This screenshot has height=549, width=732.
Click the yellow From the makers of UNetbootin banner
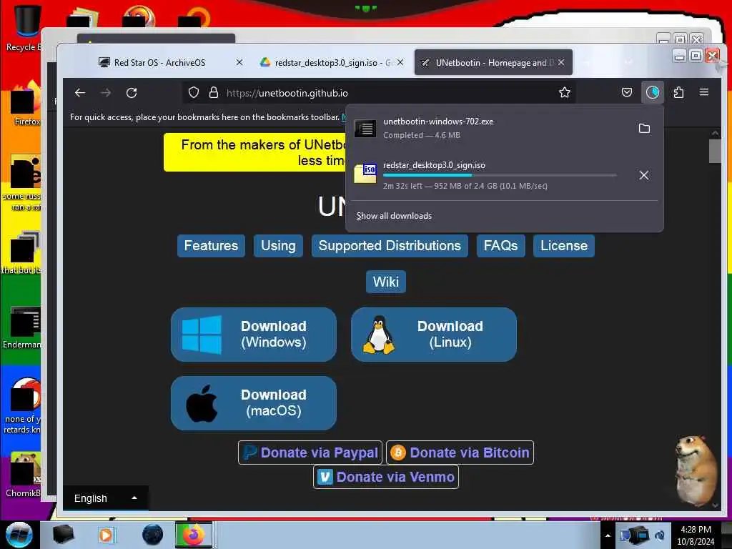[x=254, y=152]
